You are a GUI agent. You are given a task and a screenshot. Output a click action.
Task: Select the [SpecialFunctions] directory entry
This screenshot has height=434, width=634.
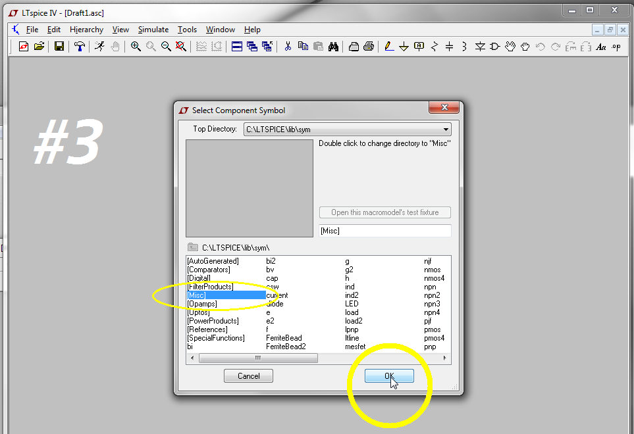click(x=216, y=338)
